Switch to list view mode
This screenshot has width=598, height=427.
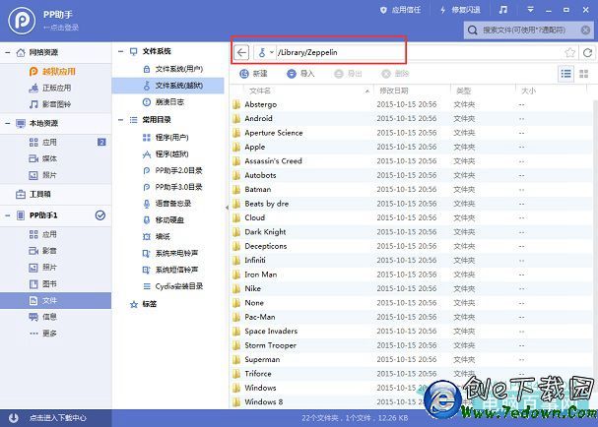(x=565, y=74)
